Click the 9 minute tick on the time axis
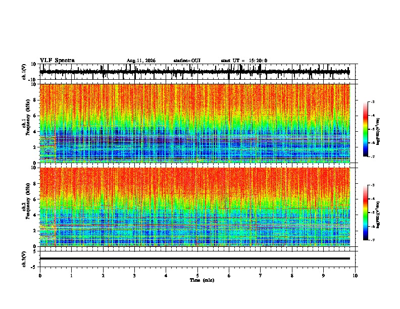400x309 pixels. 323,276
